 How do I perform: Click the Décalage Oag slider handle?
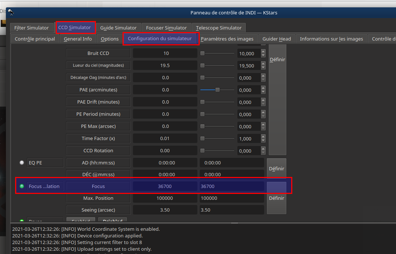[202, 78]
